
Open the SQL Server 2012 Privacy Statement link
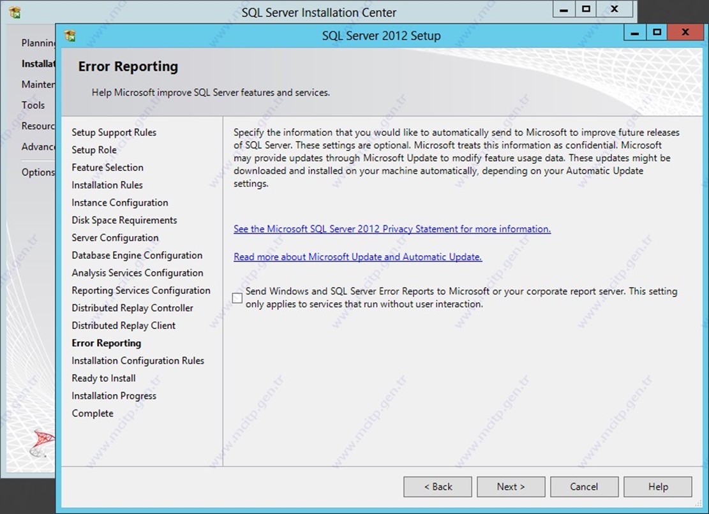[x=392, y=229]
